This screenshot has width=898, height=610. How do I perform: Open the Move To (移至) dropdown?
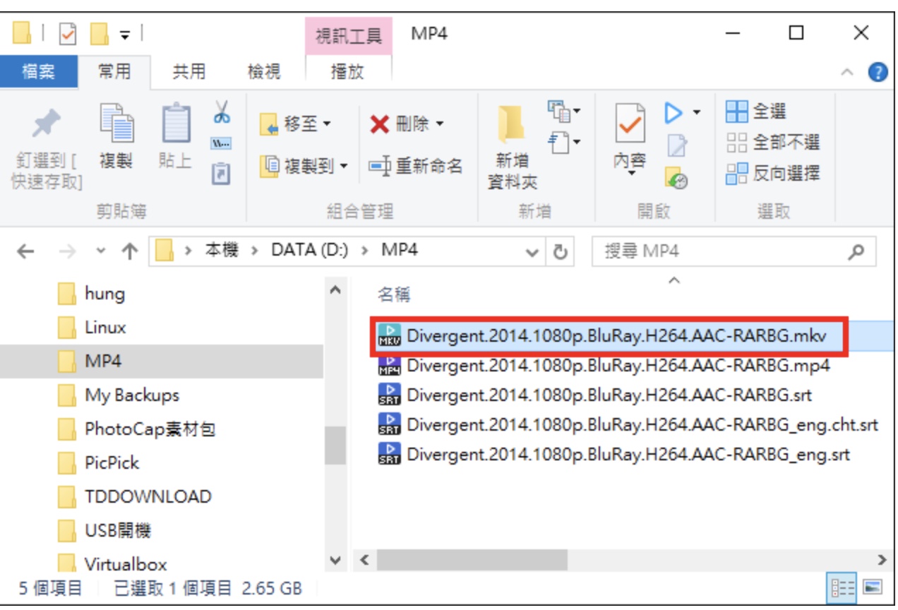coord(296,125)
